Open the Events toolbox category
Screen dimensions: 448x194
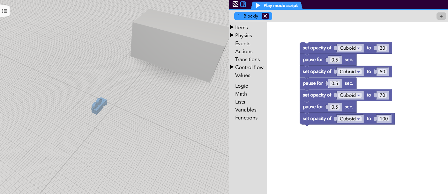pos(243,43)
